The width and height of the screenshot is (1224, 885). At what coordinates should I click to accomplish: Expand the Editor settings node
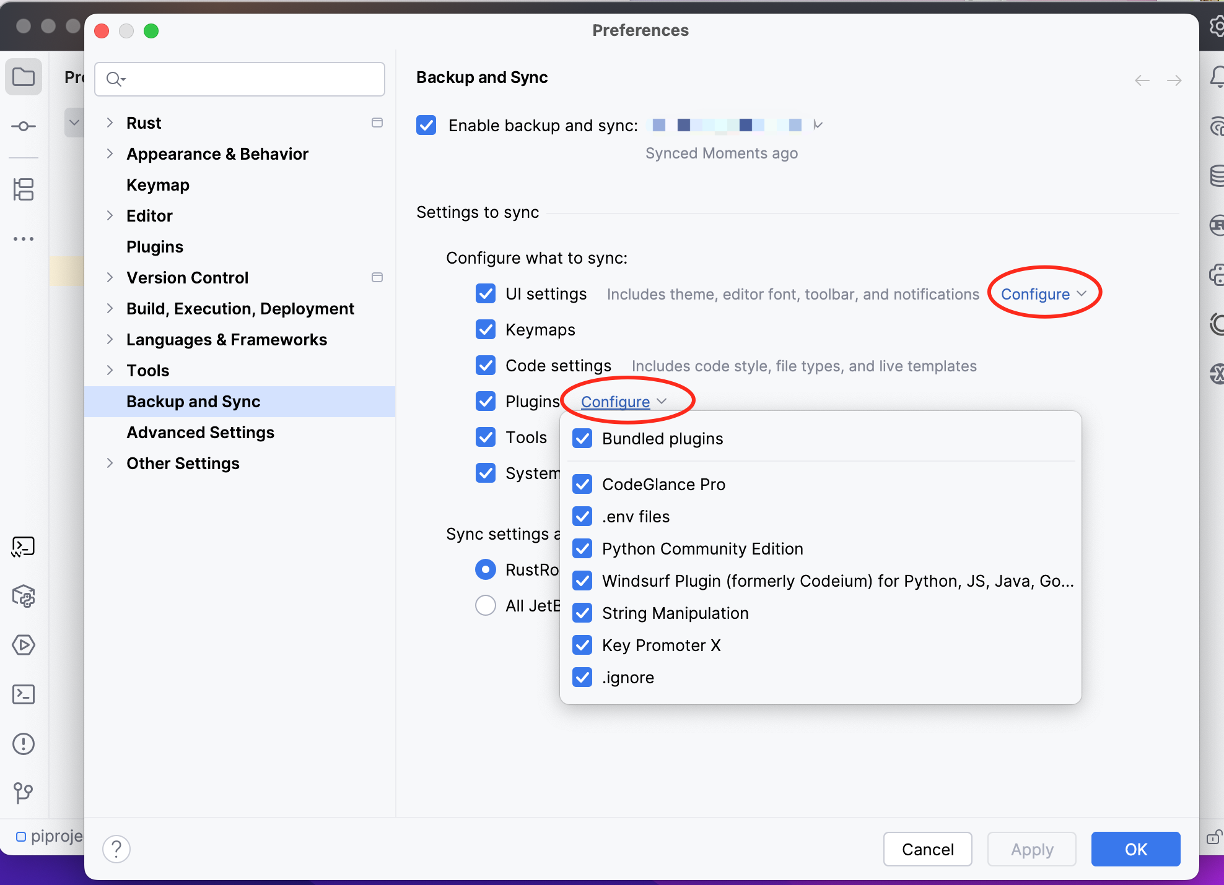110,215
